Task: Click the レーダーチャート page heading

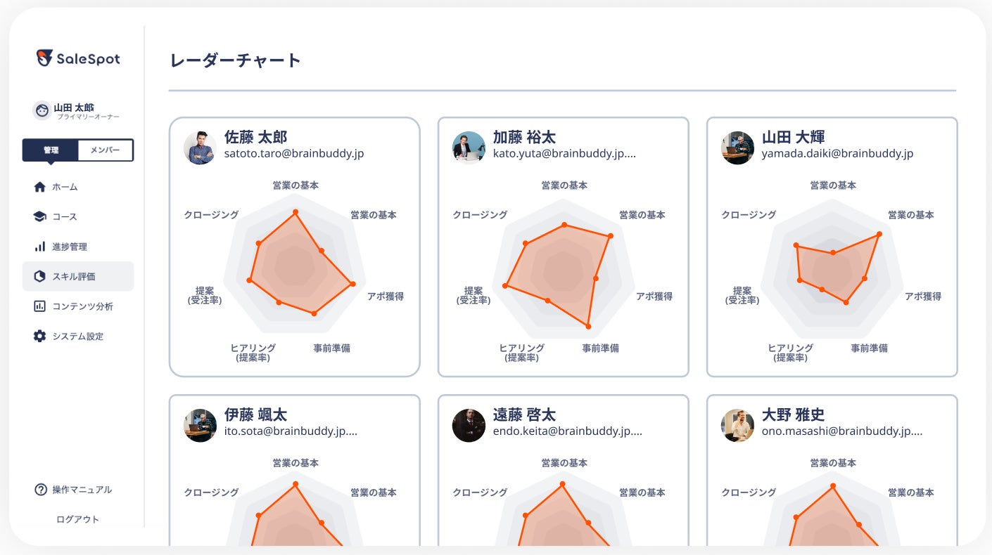Action: coord(236,60)
